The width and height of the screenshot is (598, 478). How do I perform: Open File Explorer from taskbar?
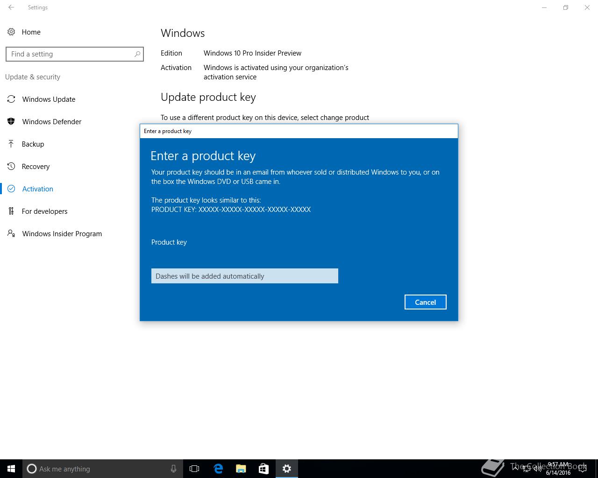coord(241,469)
